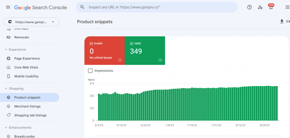The image size is (290, 138).
Task: Click the Mobile Usability phone icon
Action: tap(8, 76)
